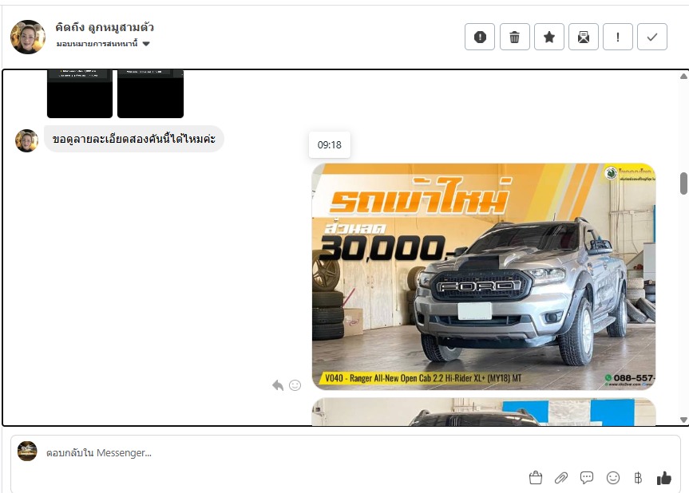Mark conversation as spam
The width and height of the screenshot is (689, 493).
tap(480, 37)
